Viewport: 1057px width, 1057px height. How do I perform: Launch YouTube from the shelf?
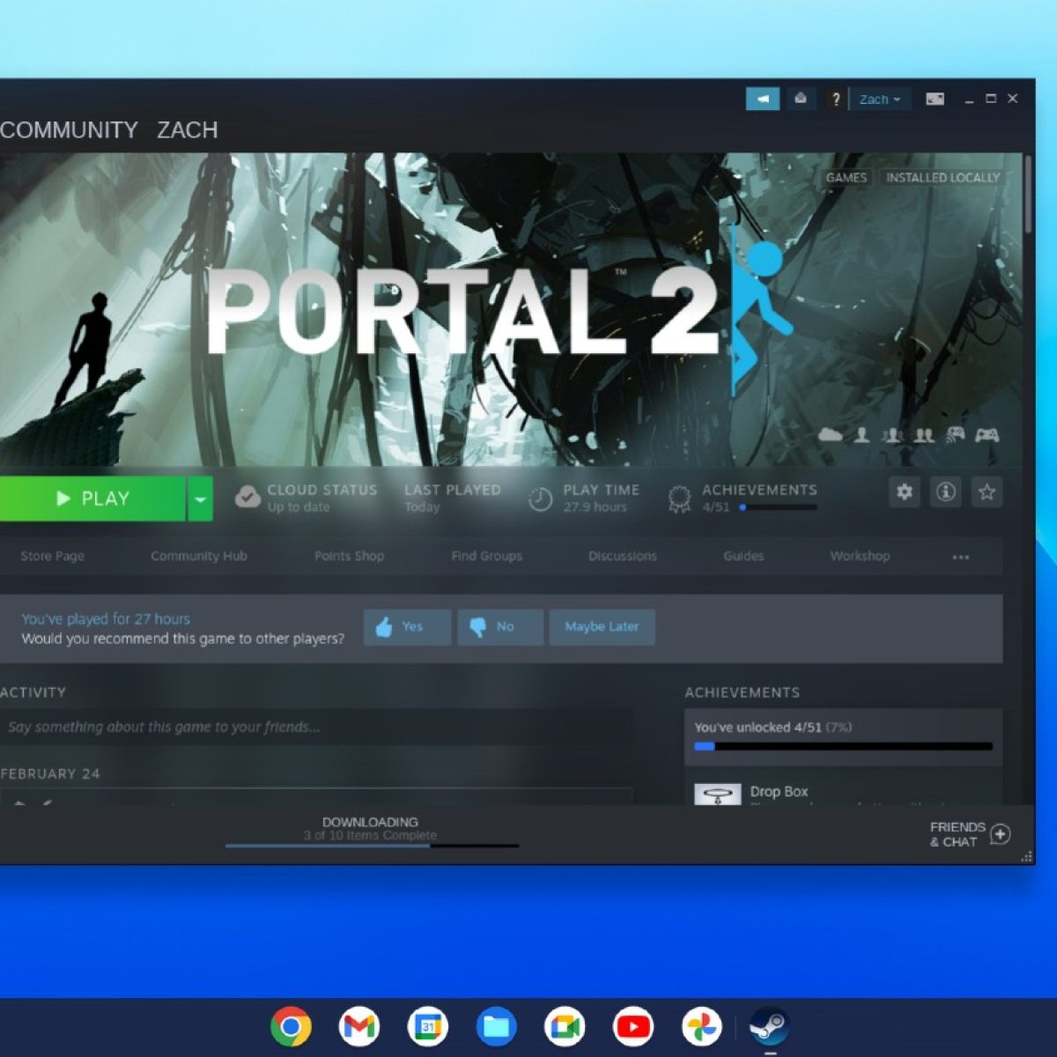pyautogui.click(x=633, y=1026)
